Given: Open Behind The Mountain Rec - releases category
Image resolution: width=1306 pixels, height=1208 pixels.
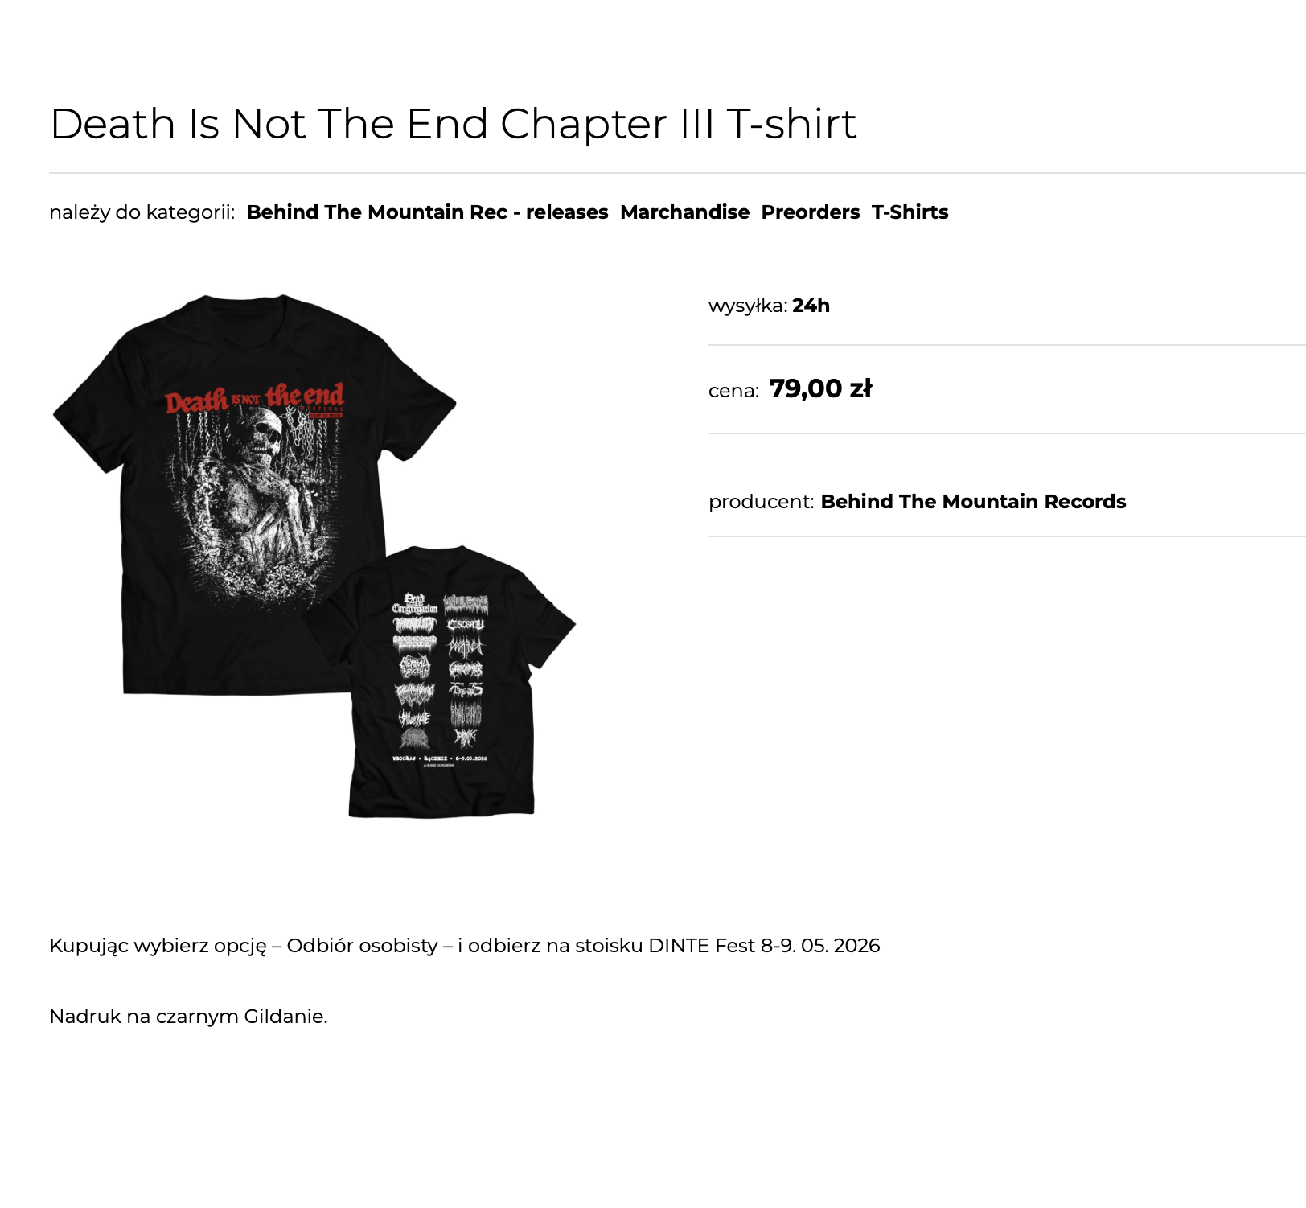Looking at the screenshot, I should 427,212.
